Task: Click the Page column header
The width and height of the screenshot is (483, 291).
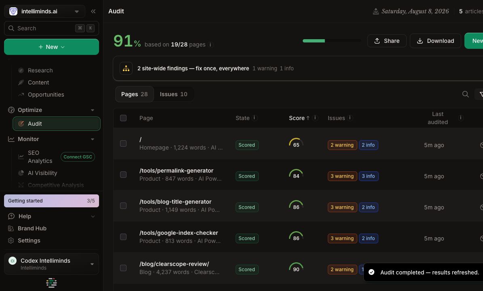Action: pyautogui.click(x=146, y=118)
